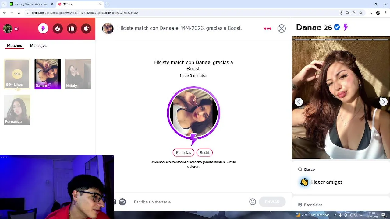Click the Spotify icon in message bar
Screen dimensions: 390x219
(122, 202)
